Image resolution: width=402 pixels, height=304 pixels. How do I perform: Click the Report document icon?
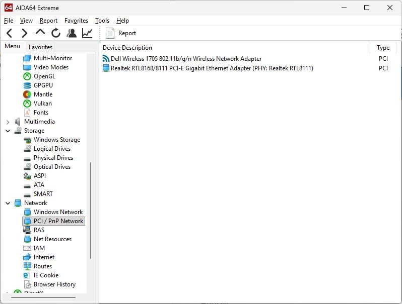click(110, 33)
